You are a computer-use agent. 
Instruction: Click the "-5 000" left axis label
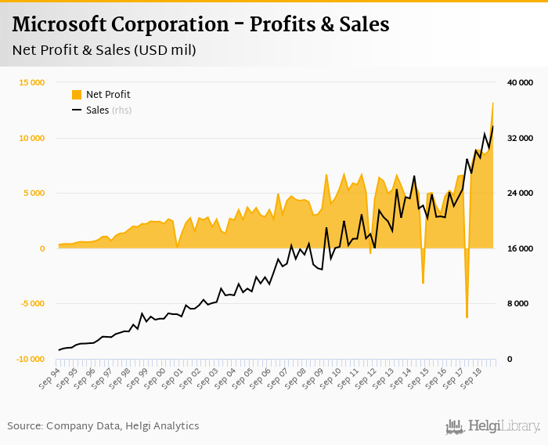click(x=32, y=304)
